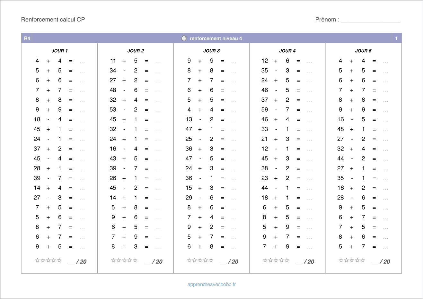
Task: Click the '18 - 4 =' row in JOUR 1
Action: tap(59, 119)
